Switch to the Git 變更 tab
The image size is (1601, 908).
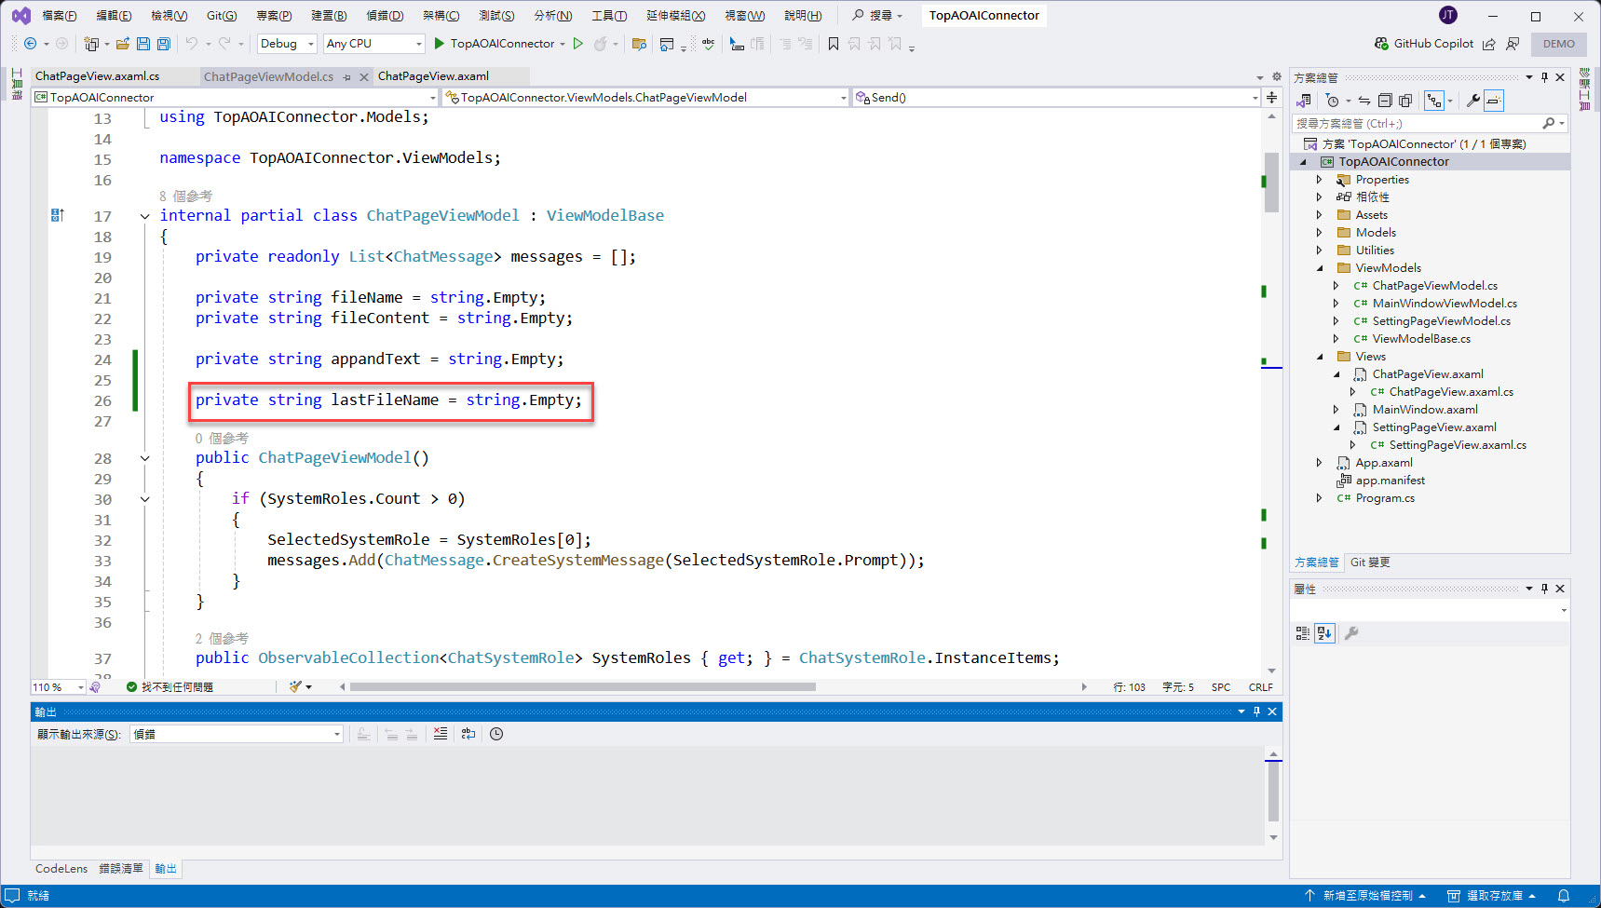[1370, 562]
